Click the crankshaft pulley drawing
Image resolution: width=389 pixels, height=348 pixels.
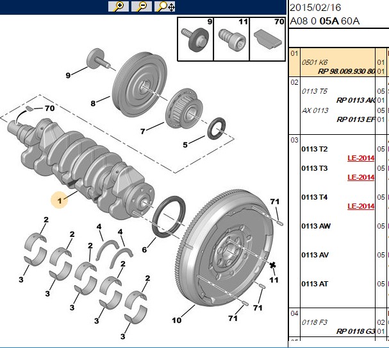140,85
